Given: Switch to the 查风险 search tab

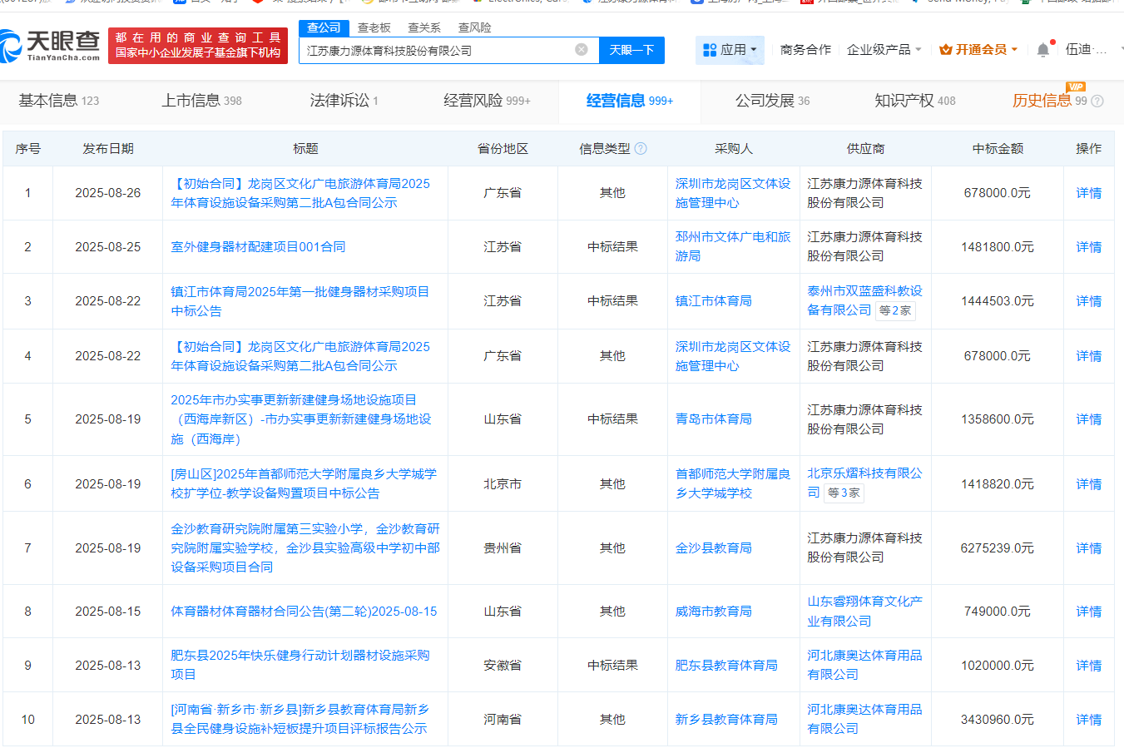Looking at the screenshot, I should (x=474, y=27).
